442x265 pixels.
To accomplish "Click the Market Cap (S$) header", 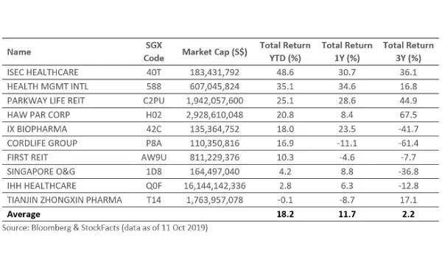I will point(214,52).
